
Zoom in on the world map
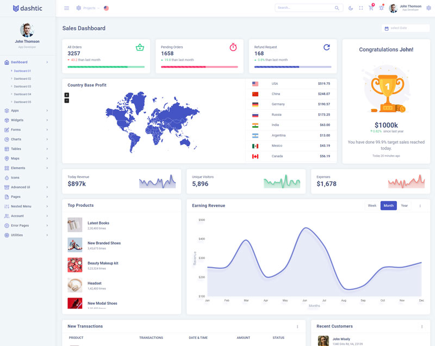67,95
